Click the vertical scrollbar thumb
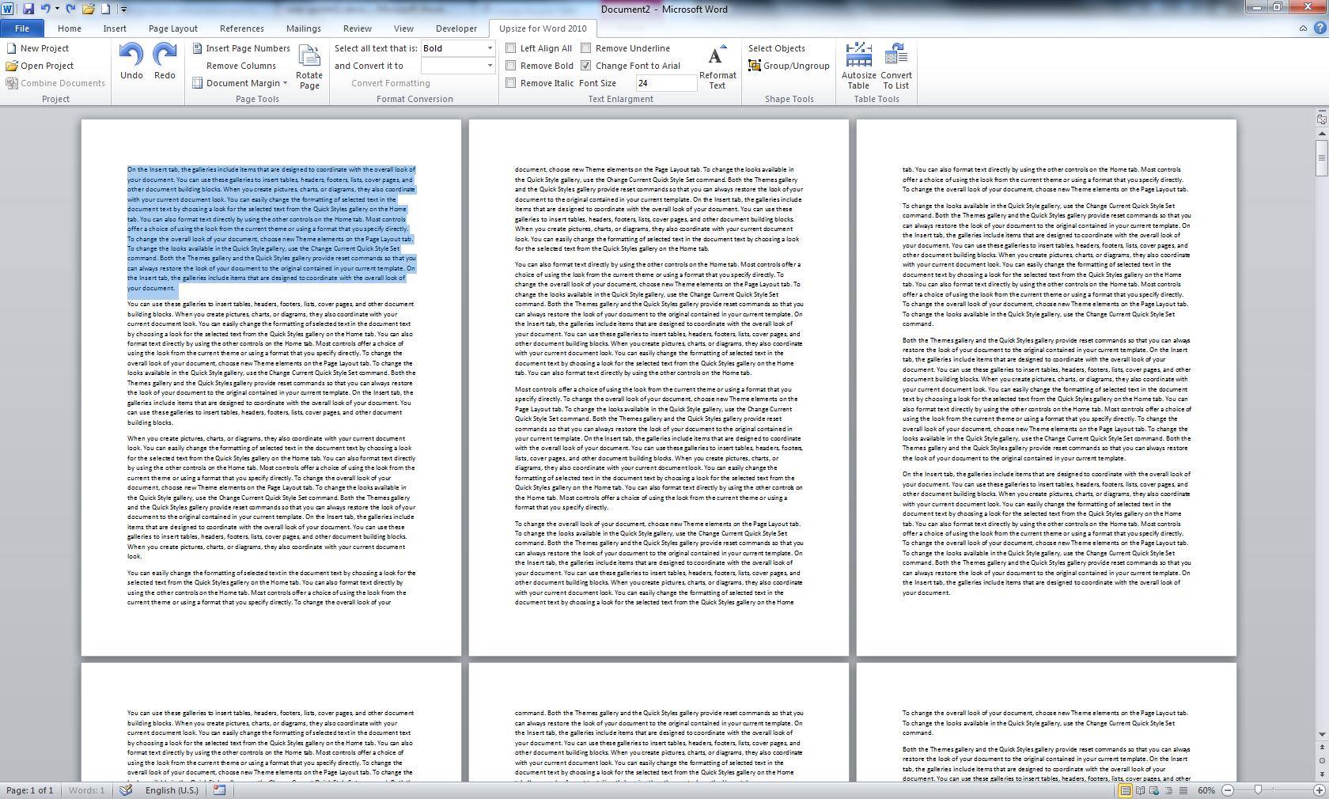The image size is (1329, 799). click(1322, 157)
